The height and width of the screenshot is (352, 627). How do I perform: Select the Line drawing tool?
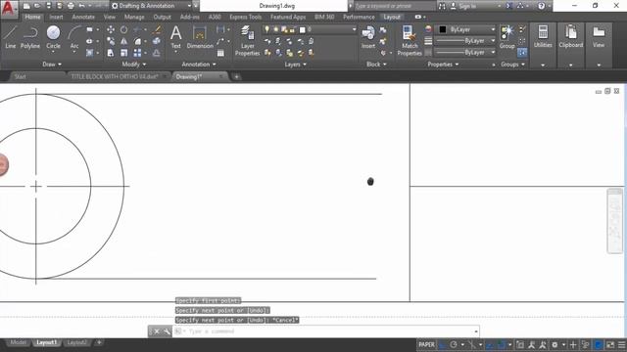point(11,37)
